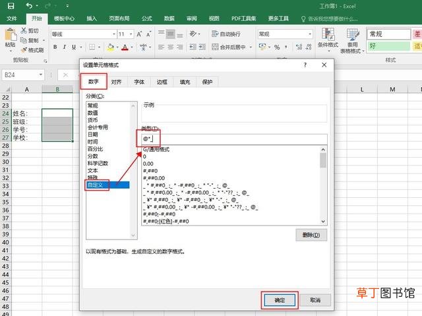
Task: Decrease font size with the small A
Action: [148, 34]
